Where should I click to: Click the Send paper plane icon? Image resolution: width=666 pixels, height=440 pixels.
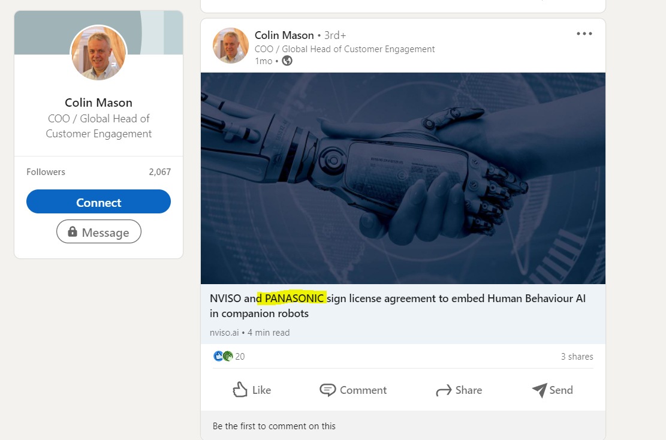coord(539,390)
